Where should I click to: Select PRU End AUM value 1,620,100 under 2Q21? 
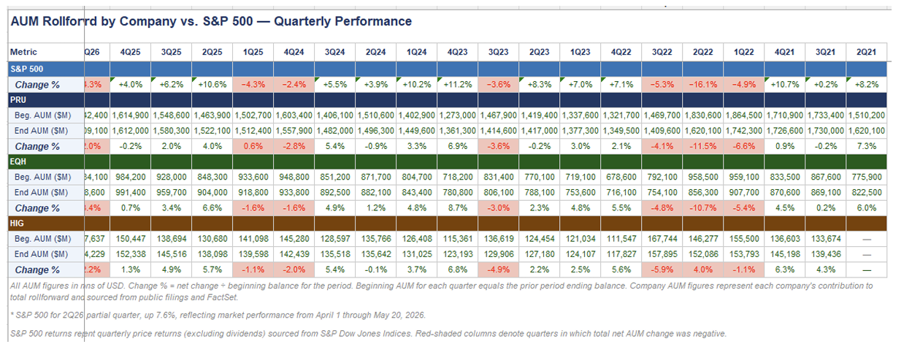tap(867, 131)
